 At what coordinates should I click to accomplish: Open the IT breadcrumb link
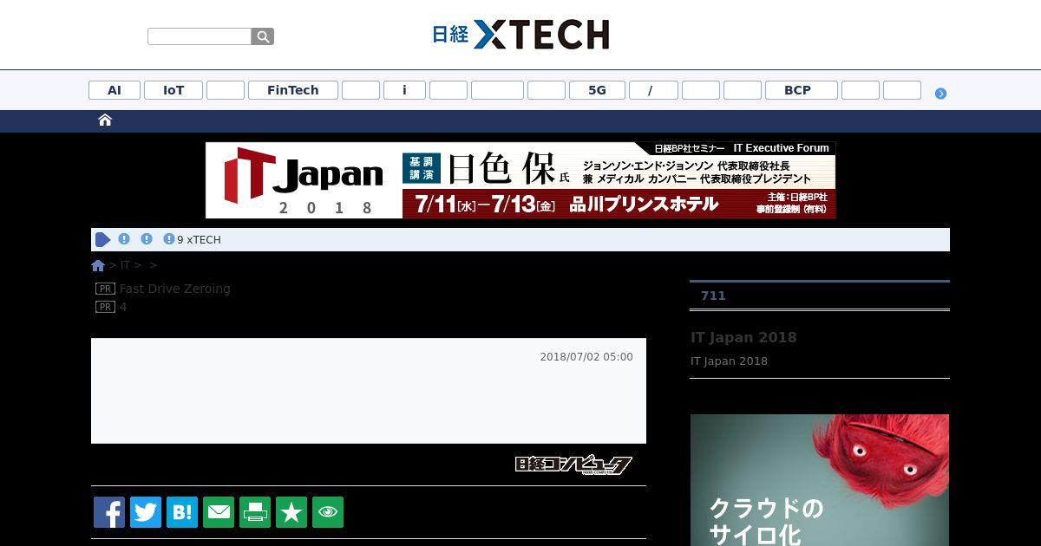(x=125, y=265)
